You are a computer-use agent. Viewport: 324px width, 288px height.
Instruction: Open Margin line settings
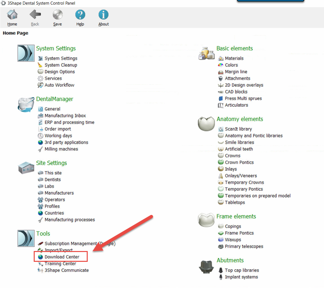[x=236, y=72]
